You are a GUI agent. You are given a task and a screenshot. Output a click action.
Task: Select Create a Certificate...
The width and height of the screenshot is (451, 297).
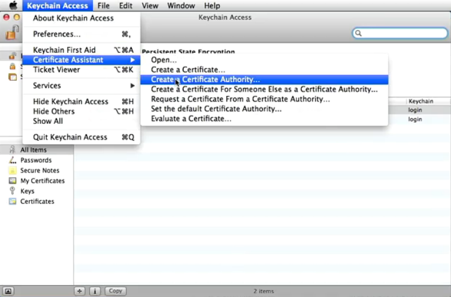264,69
